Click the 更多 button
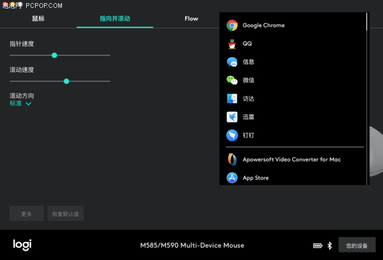The height and width of the screenshot is (260, 383). tap(26, 214)
